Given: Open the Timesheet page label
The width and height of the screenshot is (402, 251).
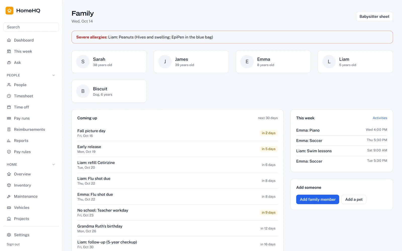Looking at the screenshot, I should click(23, 96).
